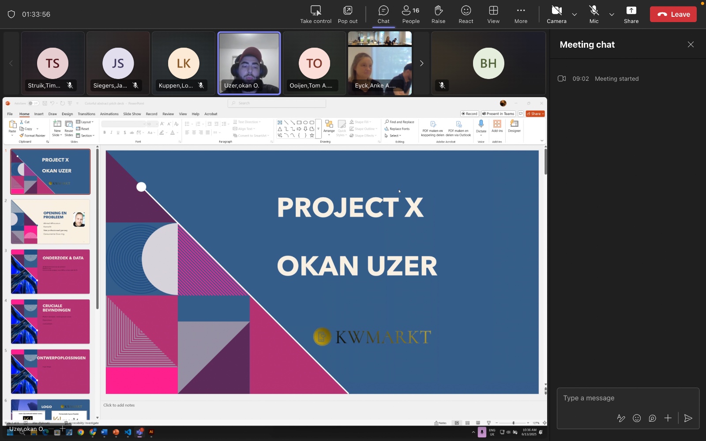Select the ONDERZOEK & DATA slide thumbnail

(x=50, y=271)
